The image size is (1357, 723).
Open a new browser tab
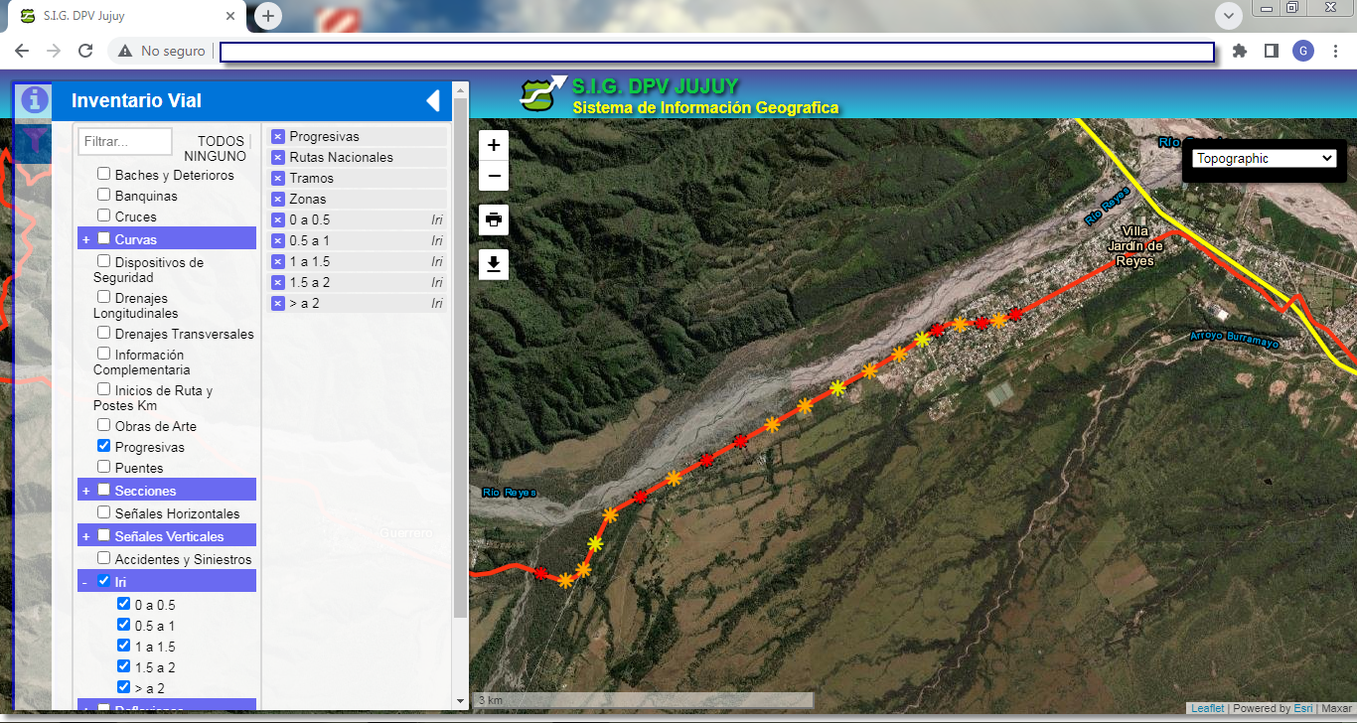[268, 16]
